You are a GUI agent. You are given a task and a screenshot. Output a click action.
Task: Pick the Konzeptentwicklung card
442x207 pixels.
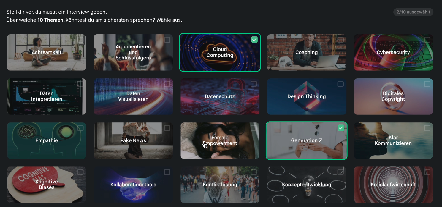tap(307, 185)
